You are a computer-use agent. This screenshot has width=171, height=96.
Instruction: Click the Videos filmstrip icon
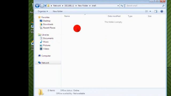point(41,49)
